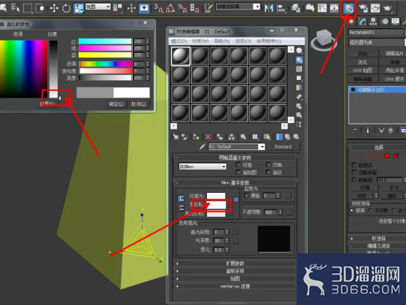
Task: Select the Move tool in main toolbar
Action: (x=54, y=8)
